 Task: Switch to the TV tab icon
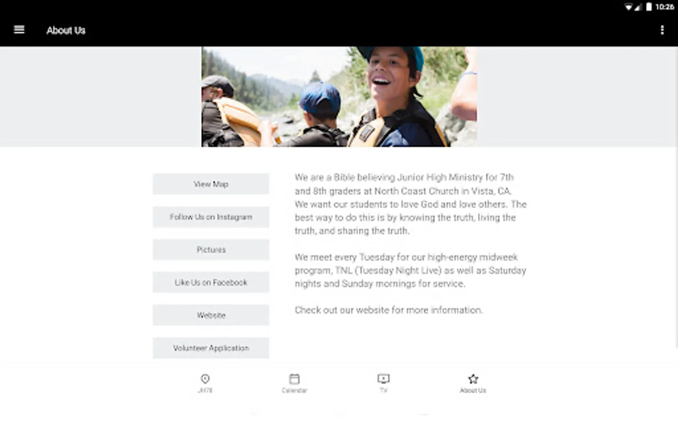pos(384,379)
